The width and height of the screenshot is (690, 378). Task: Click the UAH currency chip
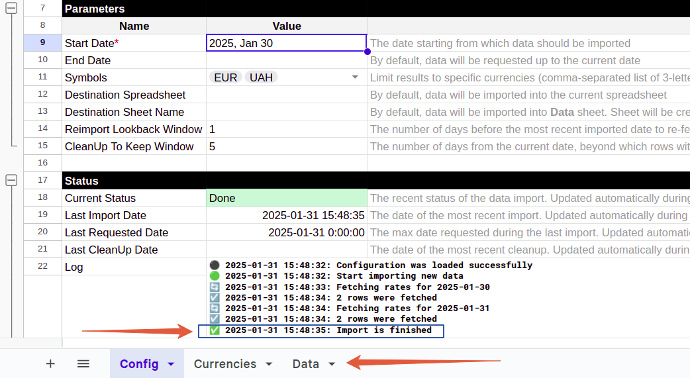click(x=261, y=77)
